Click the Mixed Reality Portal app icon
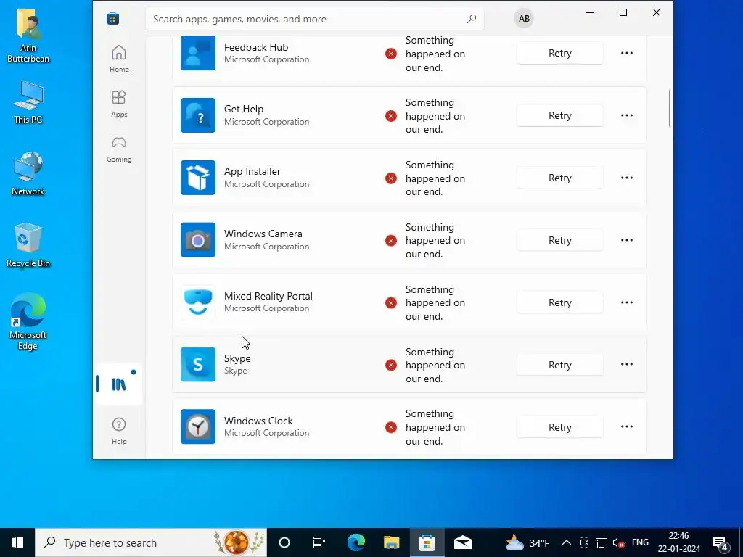Image resolution: width=743 pixels, height=557 pixels. click(198, 302)
